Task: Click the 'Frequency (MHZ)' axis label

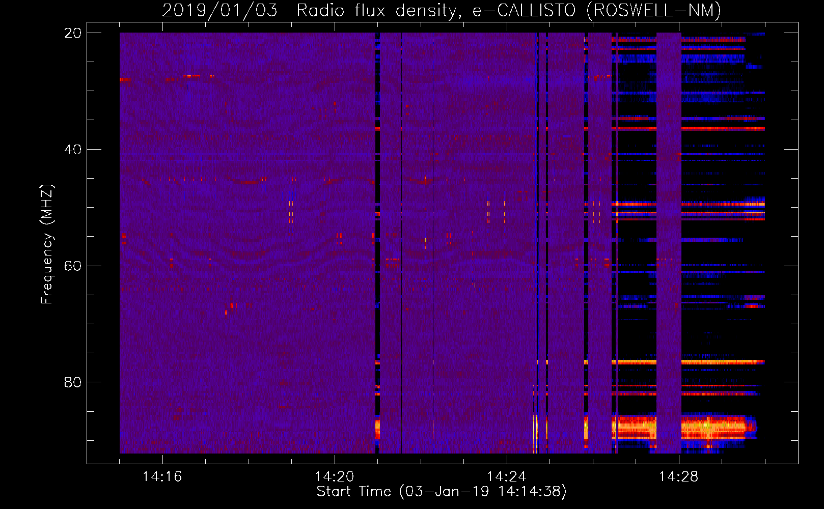Action: tap(47, 244)
